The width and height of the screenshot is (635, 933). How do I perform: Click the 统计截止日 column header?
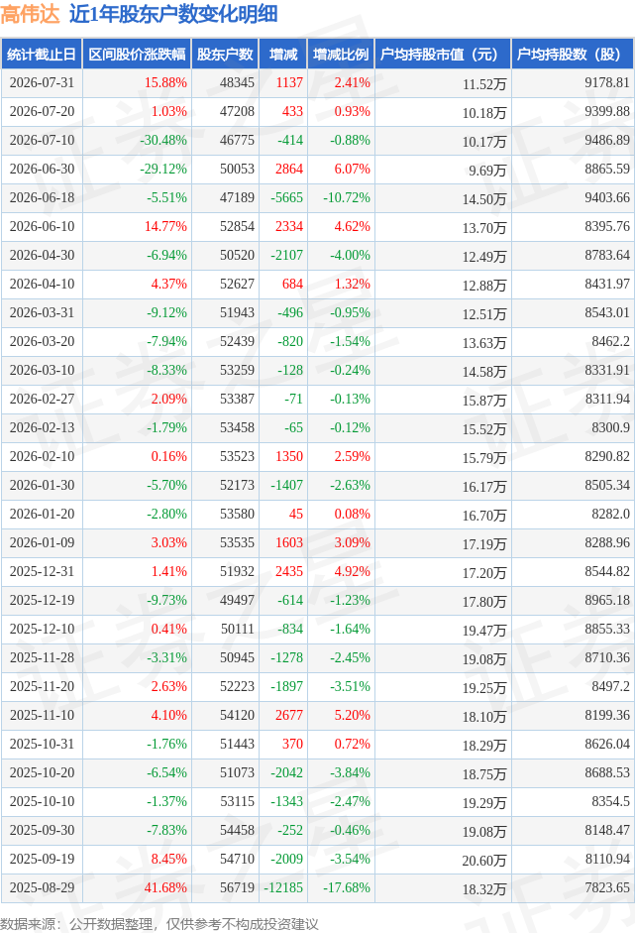[x=42, y=55]
